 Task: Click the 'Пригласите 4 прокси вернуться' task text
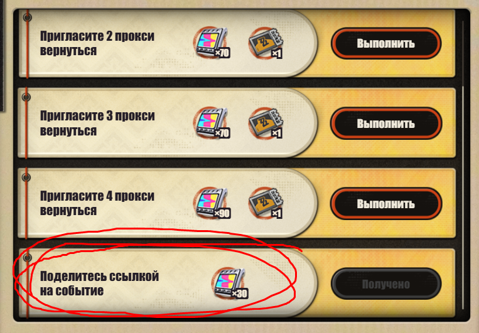click(x=97, y=203)
